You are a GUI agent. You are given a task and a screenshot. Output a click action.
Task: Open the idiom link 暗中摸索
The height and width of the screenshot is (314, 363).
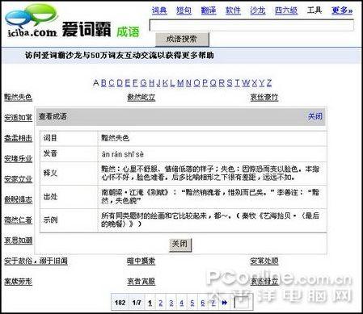point(141,261)
